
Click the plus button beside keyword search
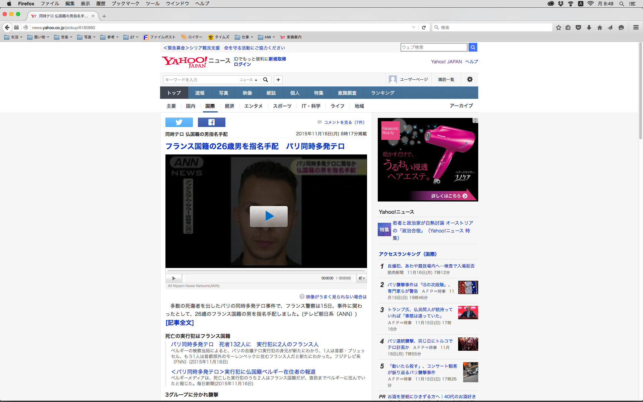(278, 80)
